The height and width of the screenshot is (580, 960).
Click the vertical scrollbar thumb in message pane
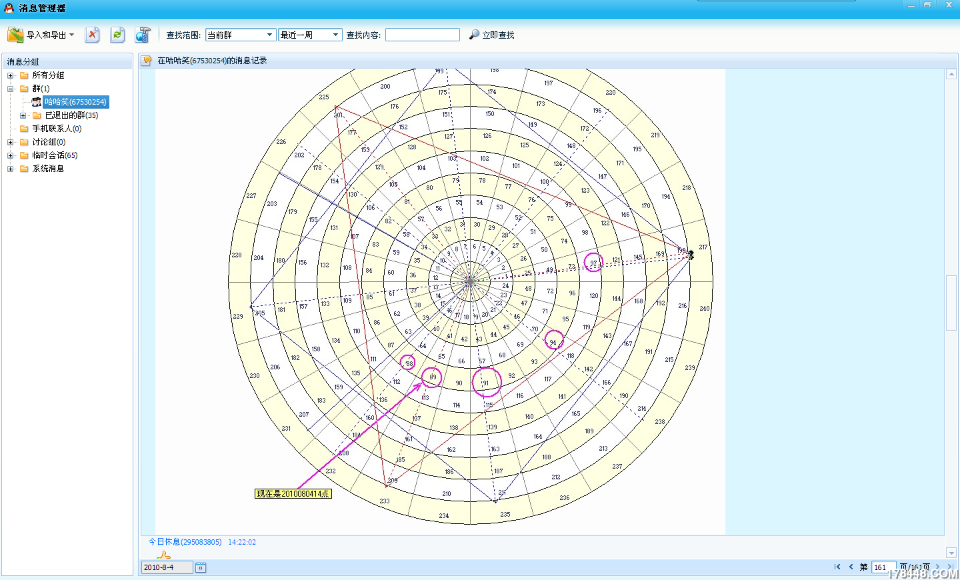point(951,302)
